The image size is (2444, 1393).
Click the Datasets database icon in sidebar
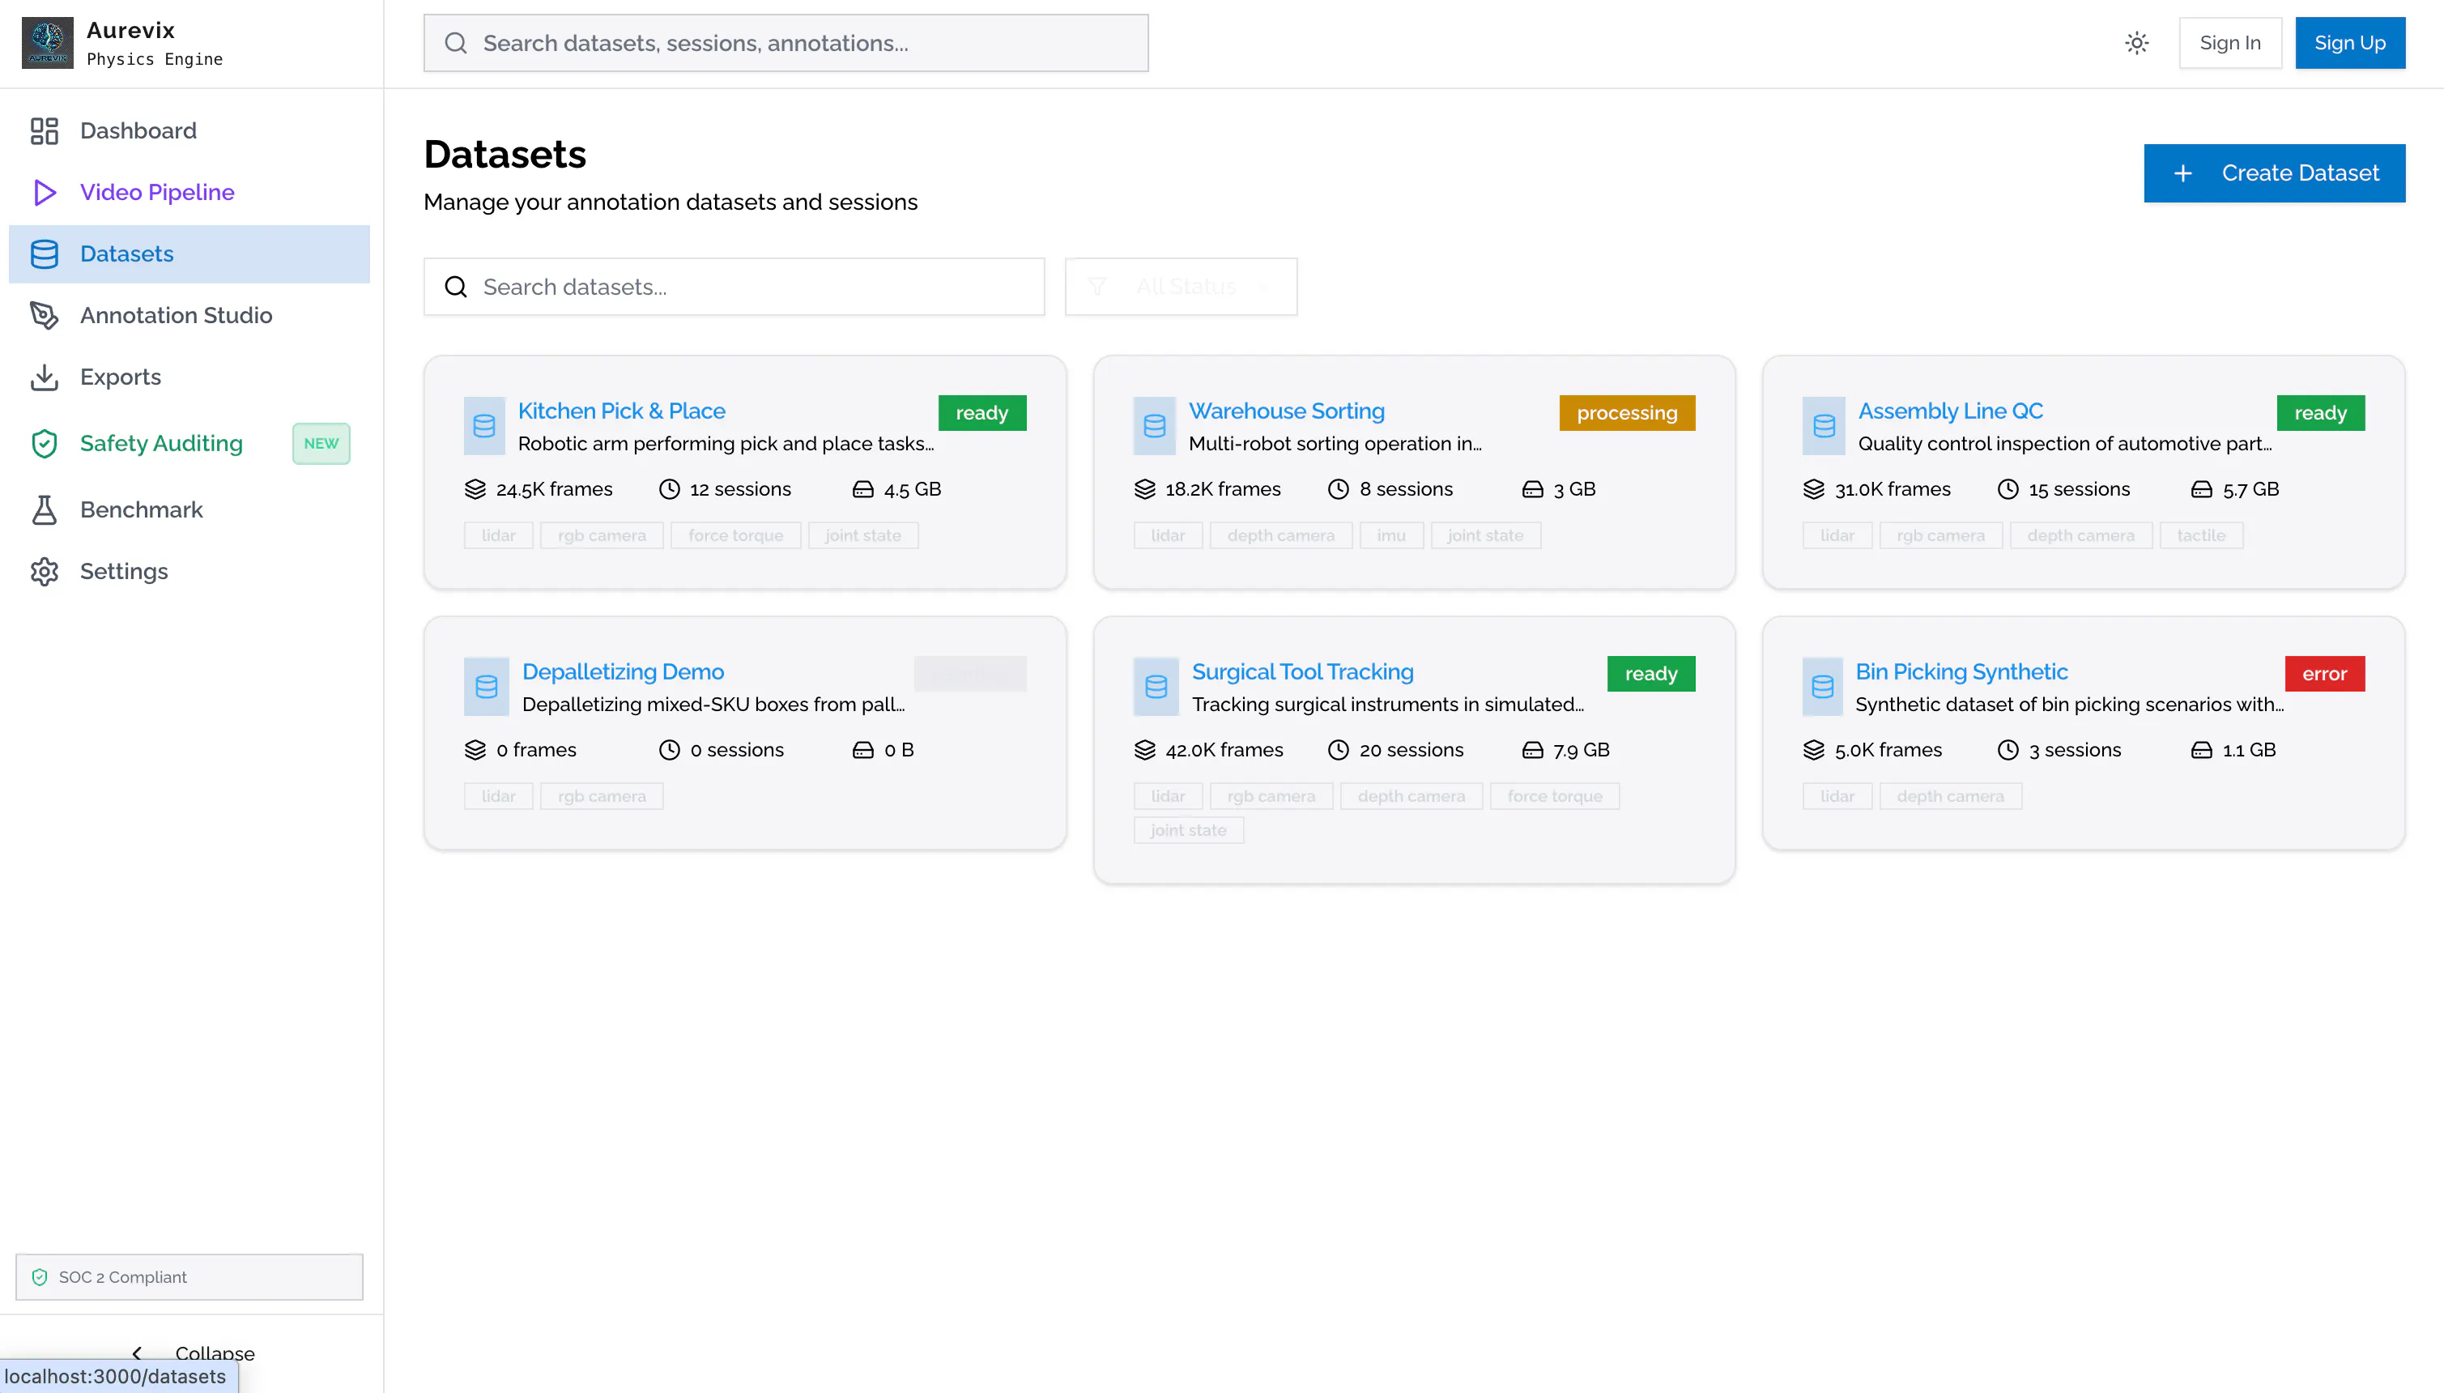44,253
